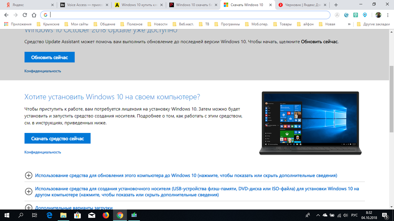Click the volume icon in system tray

[x=346, y=215]
